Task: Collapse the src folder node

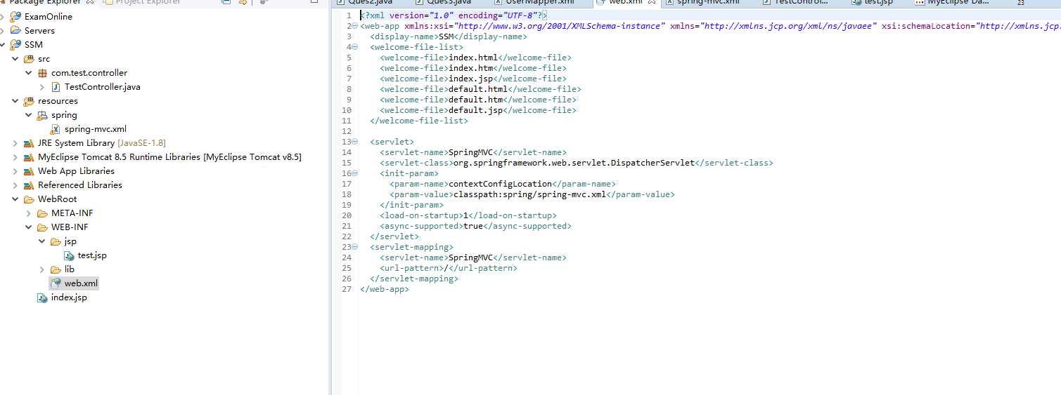Action: [x=15, y=58]
